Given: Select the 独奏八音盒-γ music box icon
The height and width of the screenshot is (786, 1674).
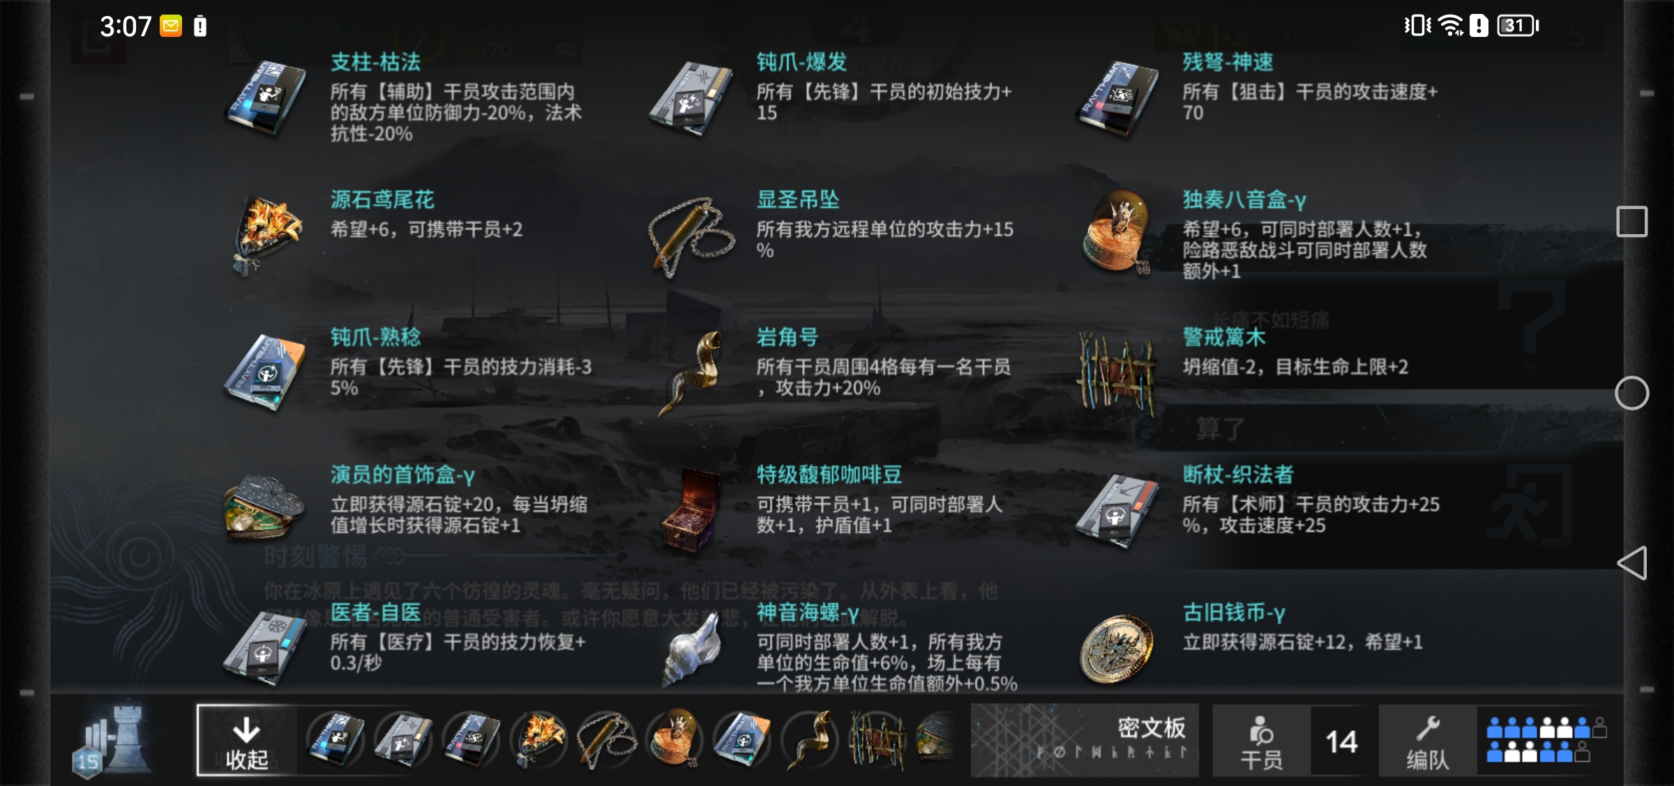Looking at the screenshot, I should pos(1117,233).
